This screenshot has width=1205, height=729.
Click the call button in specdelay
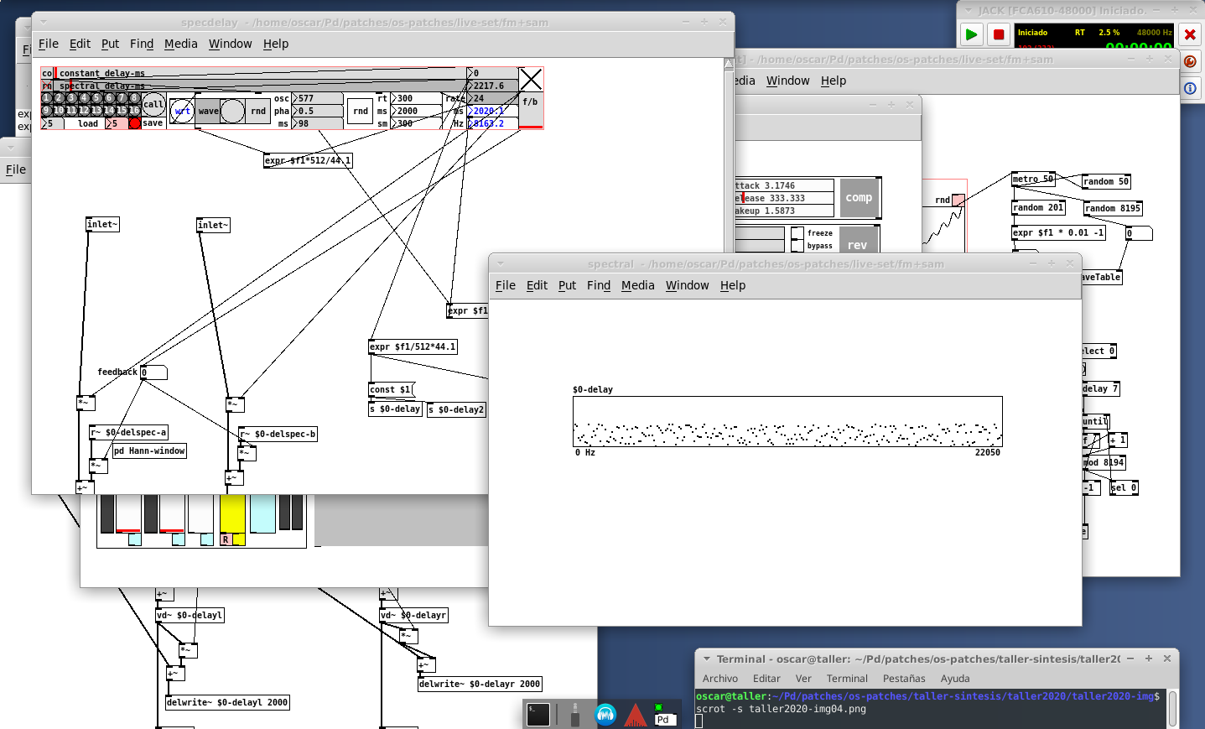153,104
